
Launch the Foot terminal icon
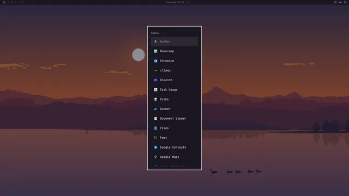(x=155, y=138)
